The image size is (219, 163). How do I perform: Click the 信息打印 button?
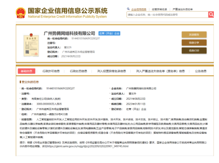194,51
